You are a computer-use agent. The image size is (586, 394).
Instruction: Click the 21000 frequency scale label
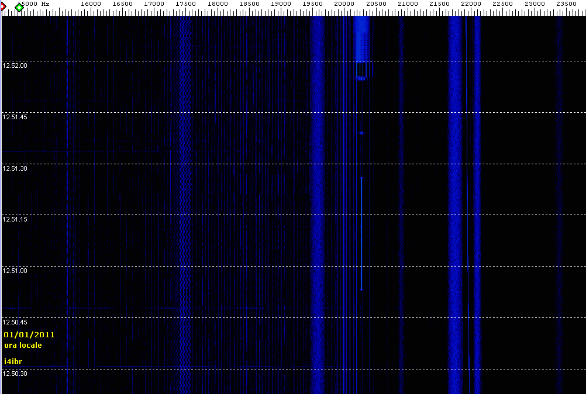[x=408, y=4]
